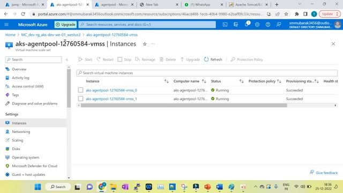Refresh the instances list
Image resolution: width=343 pixels, height=193 pixels.
click(213, 60)
